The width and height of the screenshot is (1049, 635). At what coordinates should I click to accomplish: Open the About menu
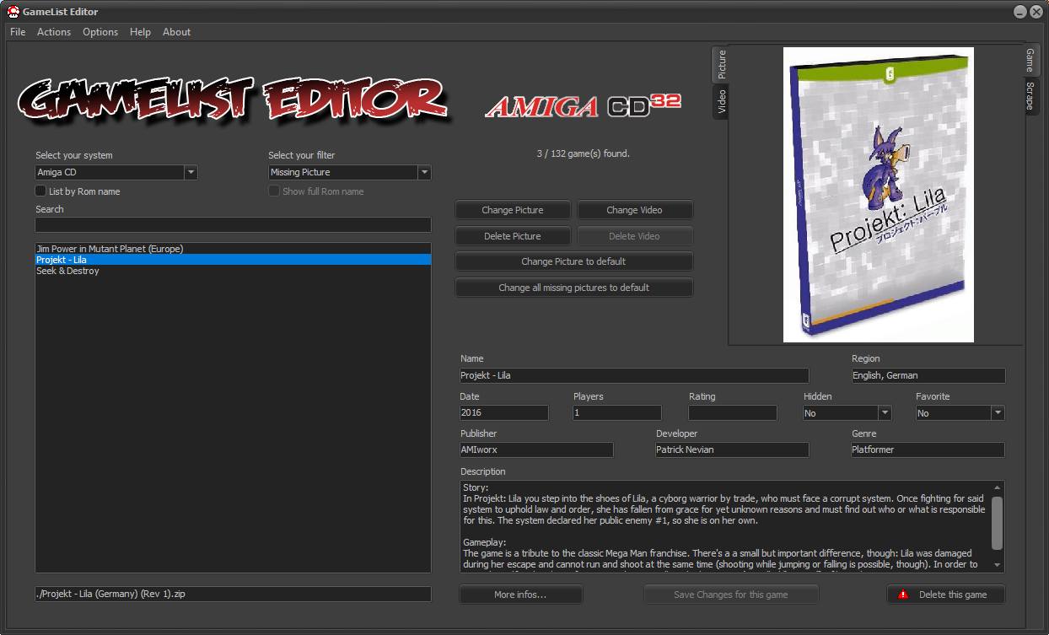177,32
